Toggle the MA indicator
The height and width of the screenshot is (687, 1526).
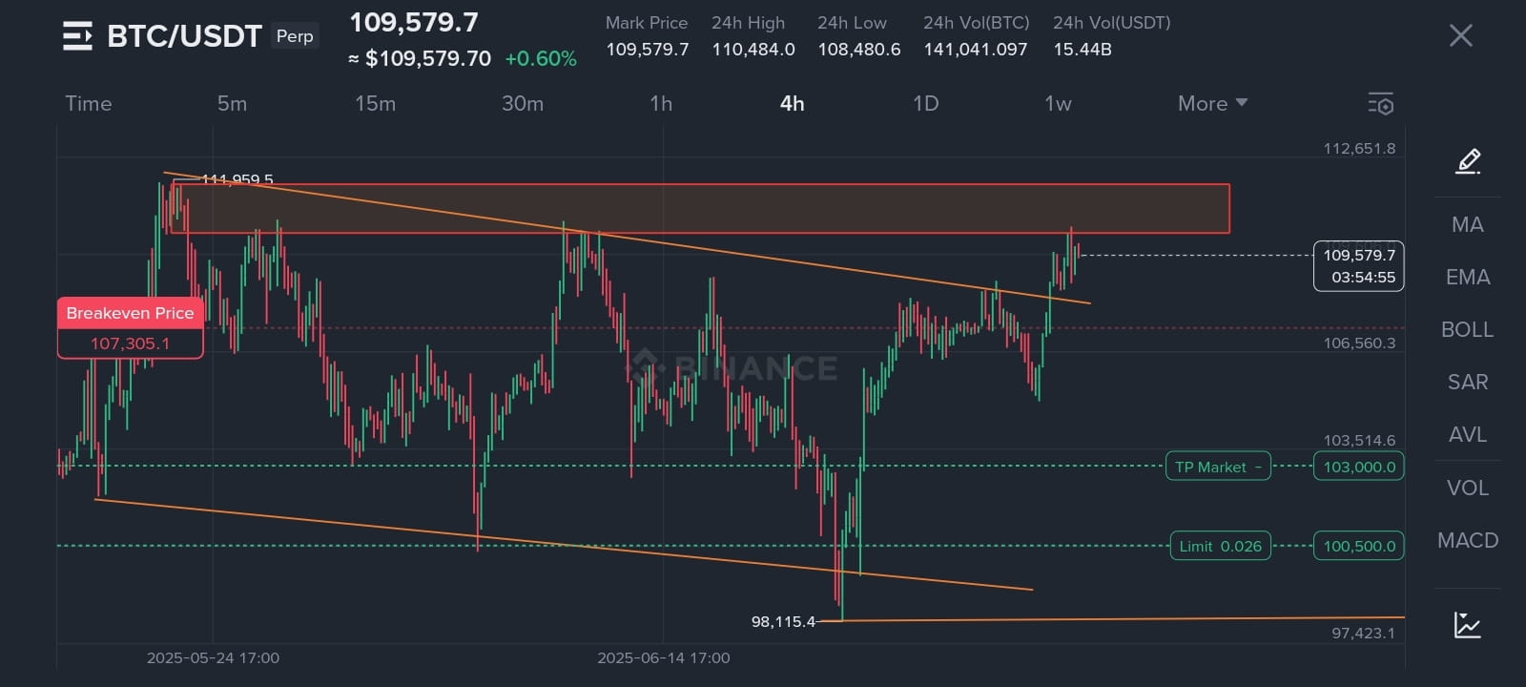pyautogui.click(x=1467, y=224)
